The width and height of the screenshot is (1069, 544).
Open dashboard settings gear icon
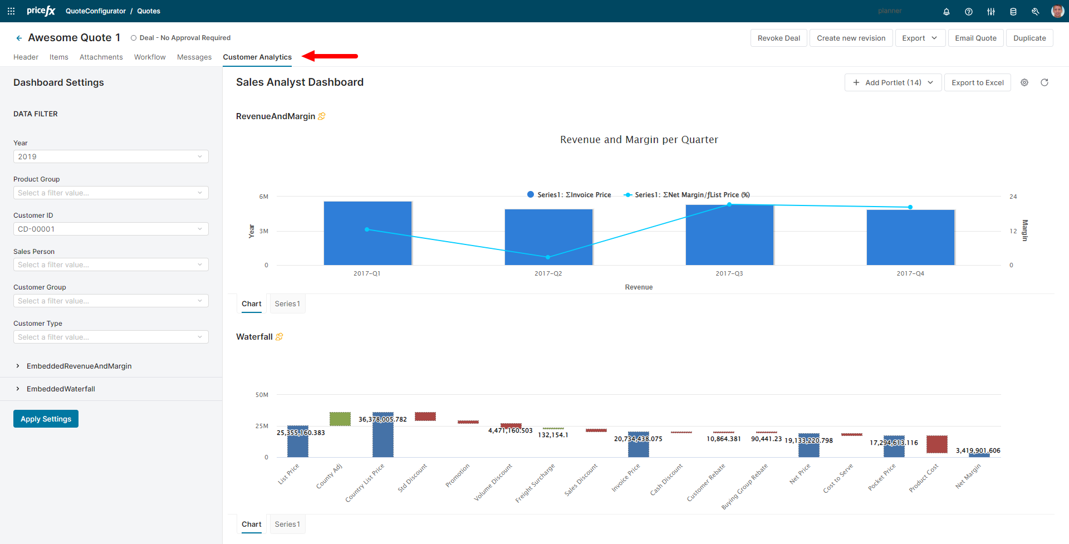coord(1024,82)
